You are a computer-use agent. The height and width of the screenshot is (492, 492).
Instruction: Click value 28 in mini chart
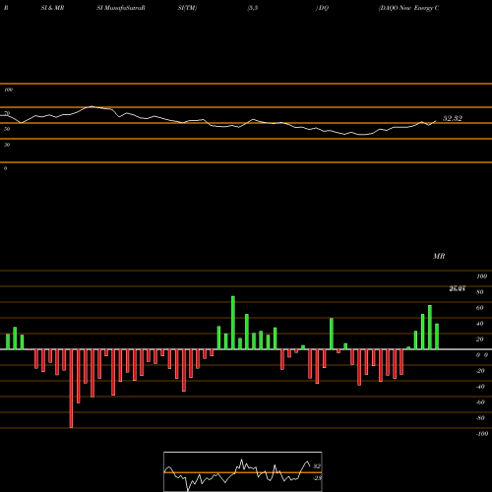click(317, 478)
